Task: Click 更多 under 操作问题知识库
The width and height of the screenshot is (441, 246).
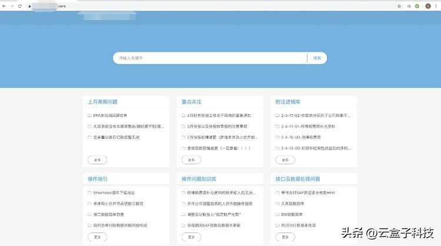Action: [x=191, y=237]
